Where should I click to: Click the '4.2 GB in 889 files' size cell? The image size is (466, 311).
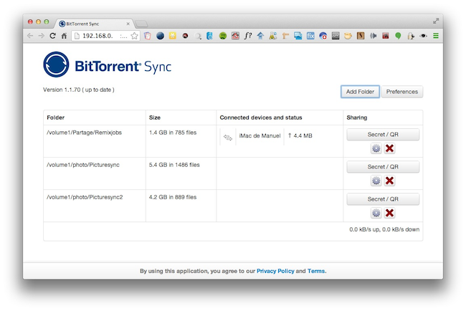173,197
